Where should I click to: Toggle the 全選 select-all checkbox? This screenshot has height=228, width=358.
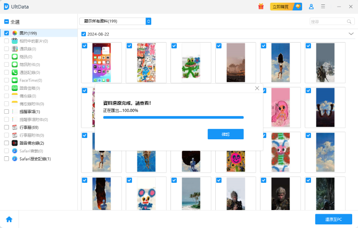click(x=7, y=22)
